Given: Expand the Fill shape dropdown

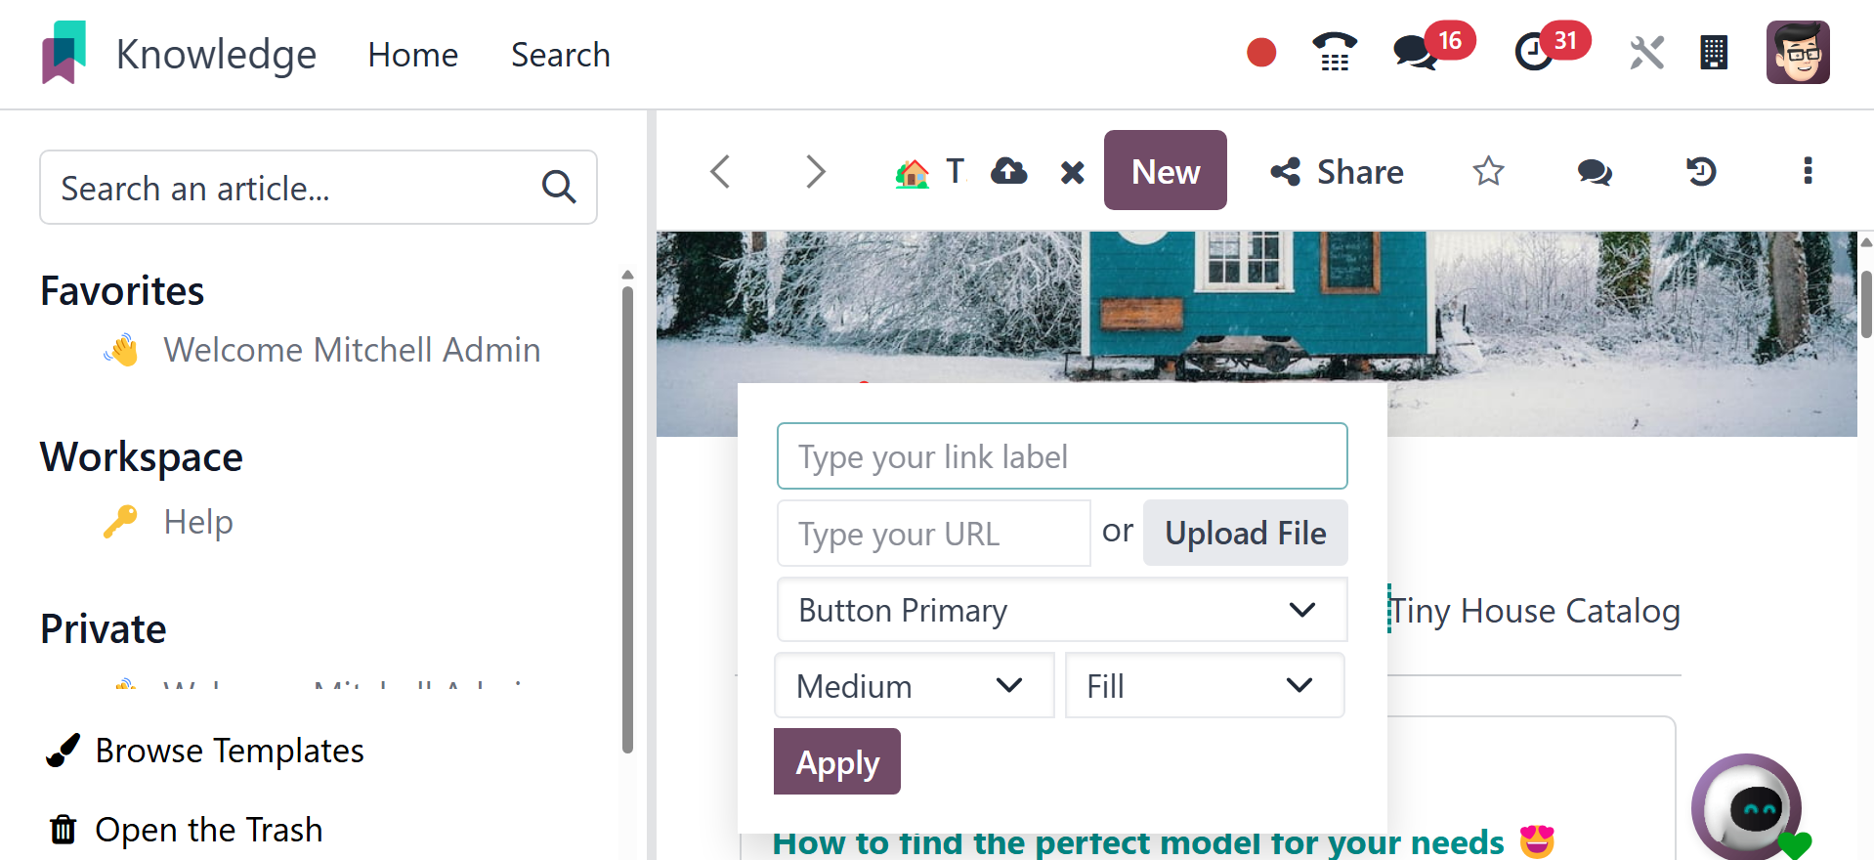Looking at the screenshot, I should click(1205, 686).
